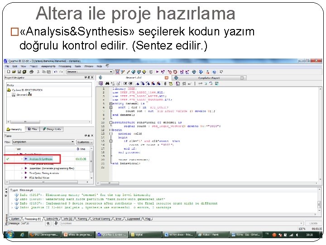This screenshot has width=326, height=245.
Task: Expand the TimeQuest Timing Analysis task
Action: tap(22, 173)
